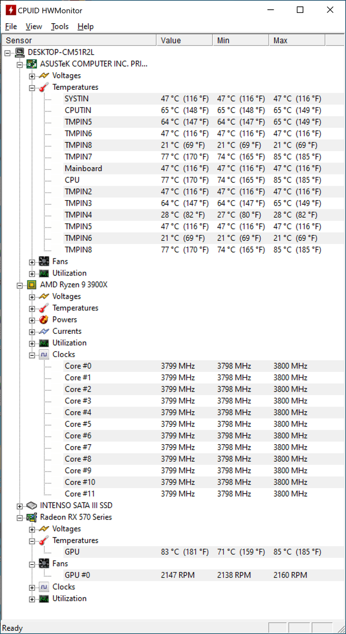This screenshot has width=346, height=634.
Task: Expand the Radeon Clocks section
Action: tap(32, 587)
